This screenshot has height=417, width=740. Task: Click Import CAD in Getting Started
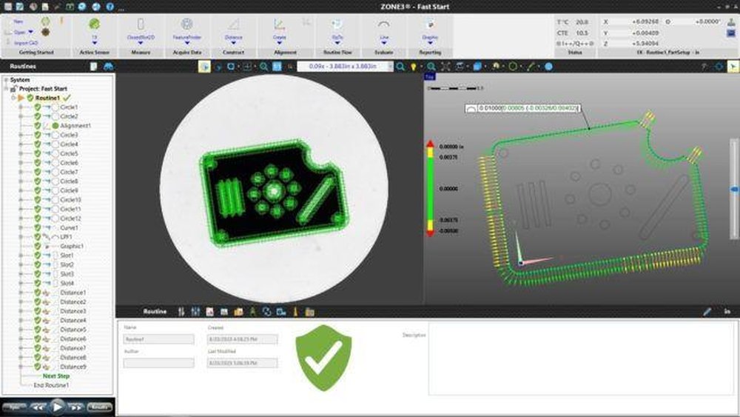(x=26, y=43)
